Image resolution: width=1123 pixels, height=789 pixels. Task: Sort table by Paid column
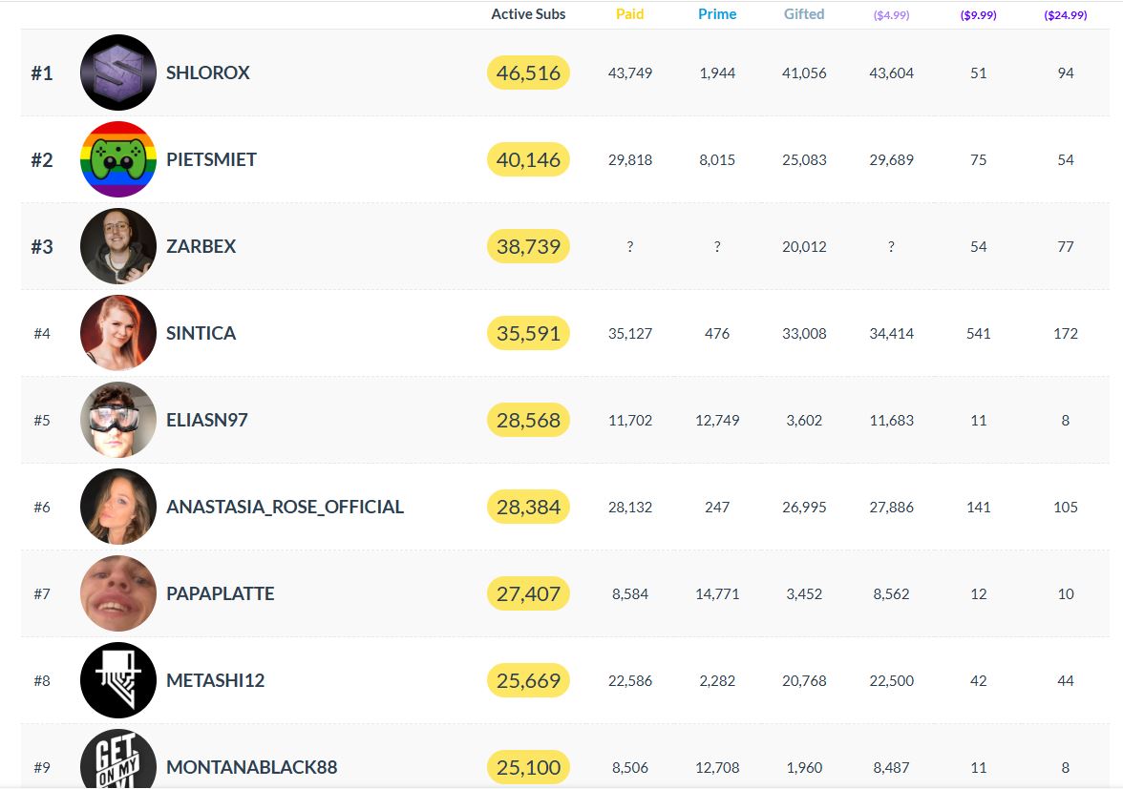(x=629, y=14)
